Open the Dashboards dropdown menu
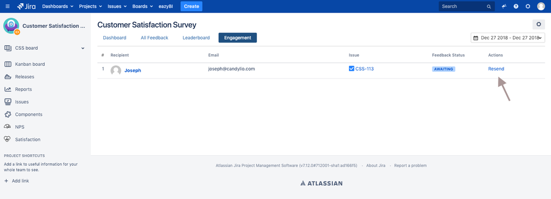The width and height of the screenshot is (551, 199). [57, 6]
